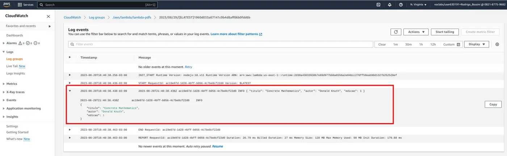Refresh the log events list
The image size is (507, 156).
pyautogui.click(x=396, y=32)
